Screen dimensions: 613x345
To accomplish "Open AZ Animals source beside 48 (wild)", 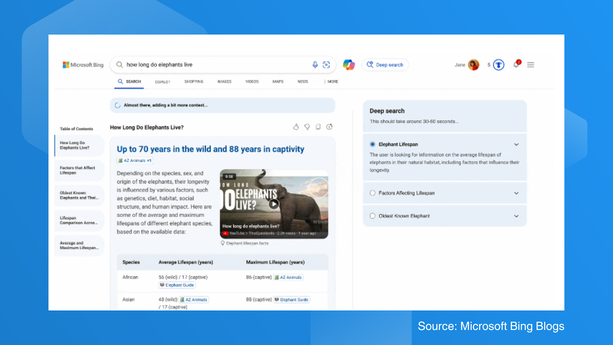I will (194, 300).
